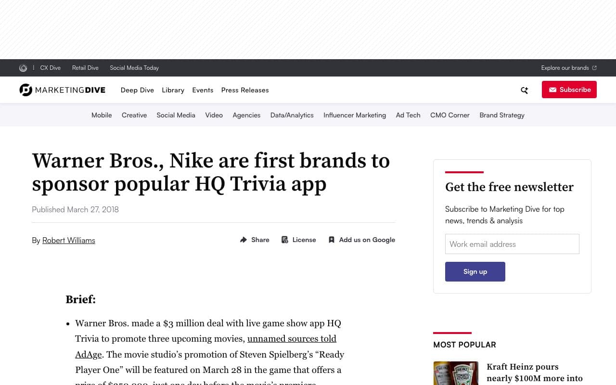Click the Published March 27, 2018 date
The height and width of the screenshot is (385, 616).
tap(75, 209)
